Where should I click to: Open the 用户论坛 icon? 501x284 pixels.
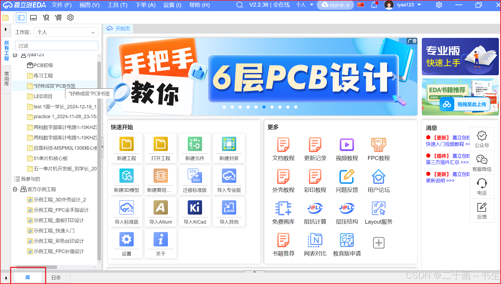point(379,176)
